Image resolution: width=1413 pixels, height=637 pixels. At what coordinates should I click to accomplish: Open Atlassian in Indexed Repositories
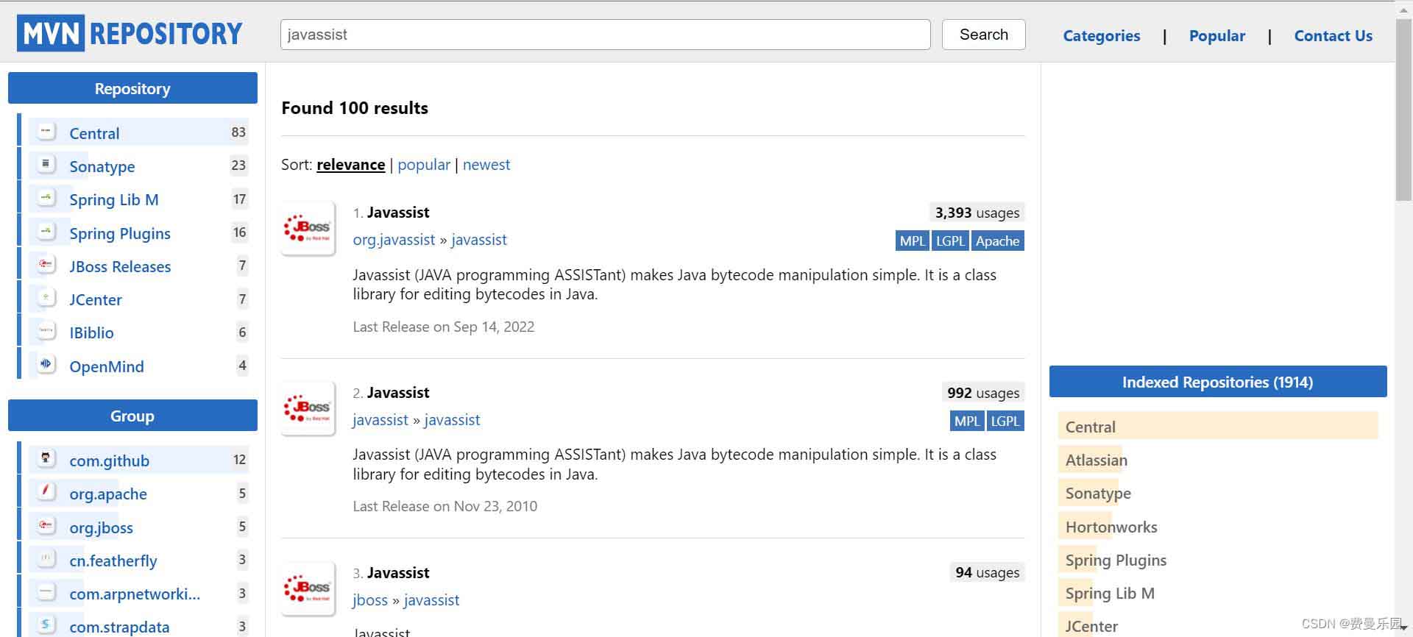point(1096,460)
